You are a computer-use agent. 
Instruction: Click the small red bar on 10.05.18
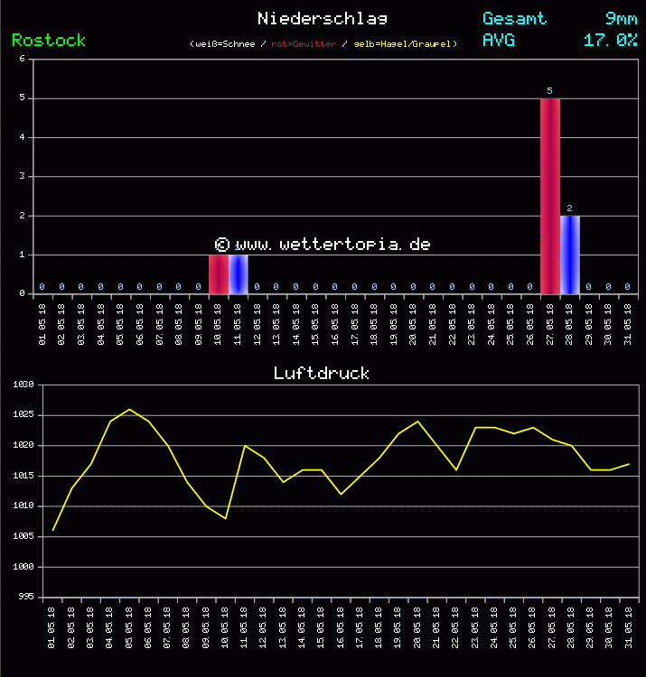[x=219, y=274]
